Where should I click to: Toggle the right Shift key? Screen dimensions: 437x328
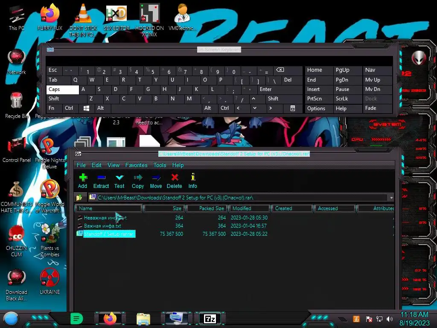(284, 99)
